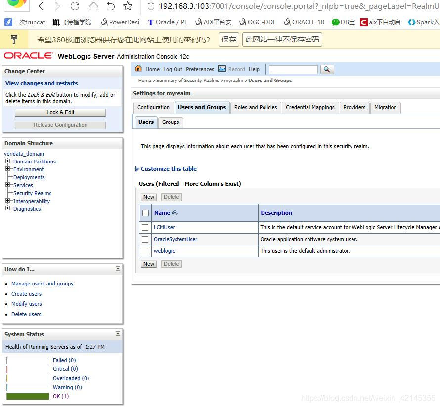Open the Oracle / PL bookmark
Viewport: 440px width, 407px height.
[168, 22]
